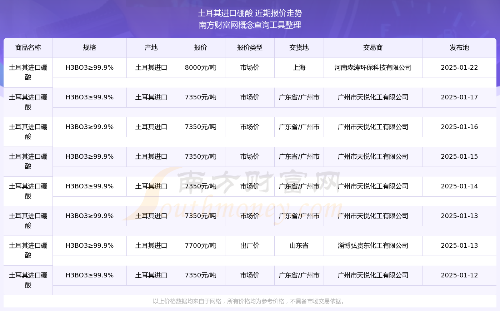Click the 山东省 delivery location cell
The height and width of the screenshot is (311, 500).
coord(299,246)
